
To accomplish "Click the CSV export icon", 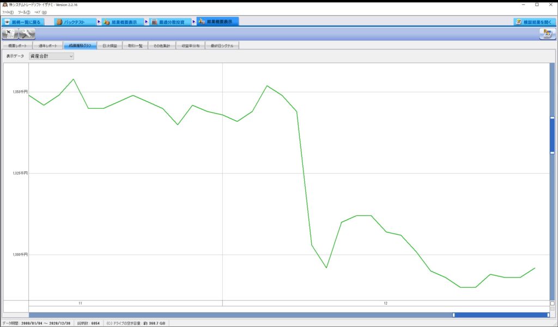I will pyautogui.click(x=10, y=34).
